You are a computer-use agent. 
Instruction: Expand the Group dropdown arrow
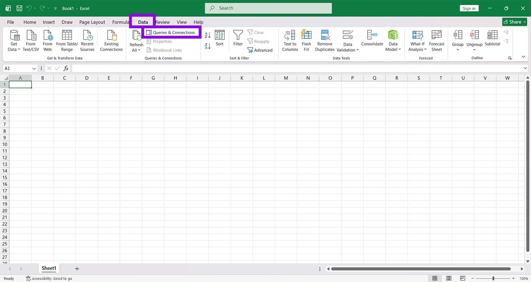click(x=458, y=50)
